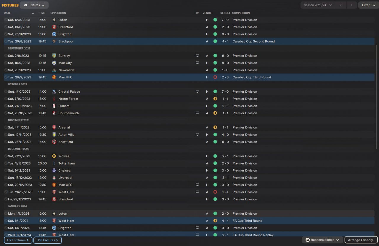The image size is (379, 246).
Task: Click the Crystal Palace badge icon
Action: [54, 91]
